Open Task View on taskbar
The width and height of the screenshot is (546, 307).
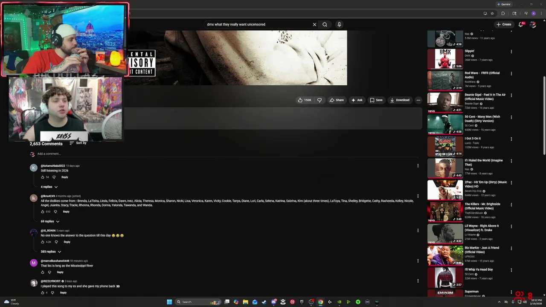coord(227,302)
